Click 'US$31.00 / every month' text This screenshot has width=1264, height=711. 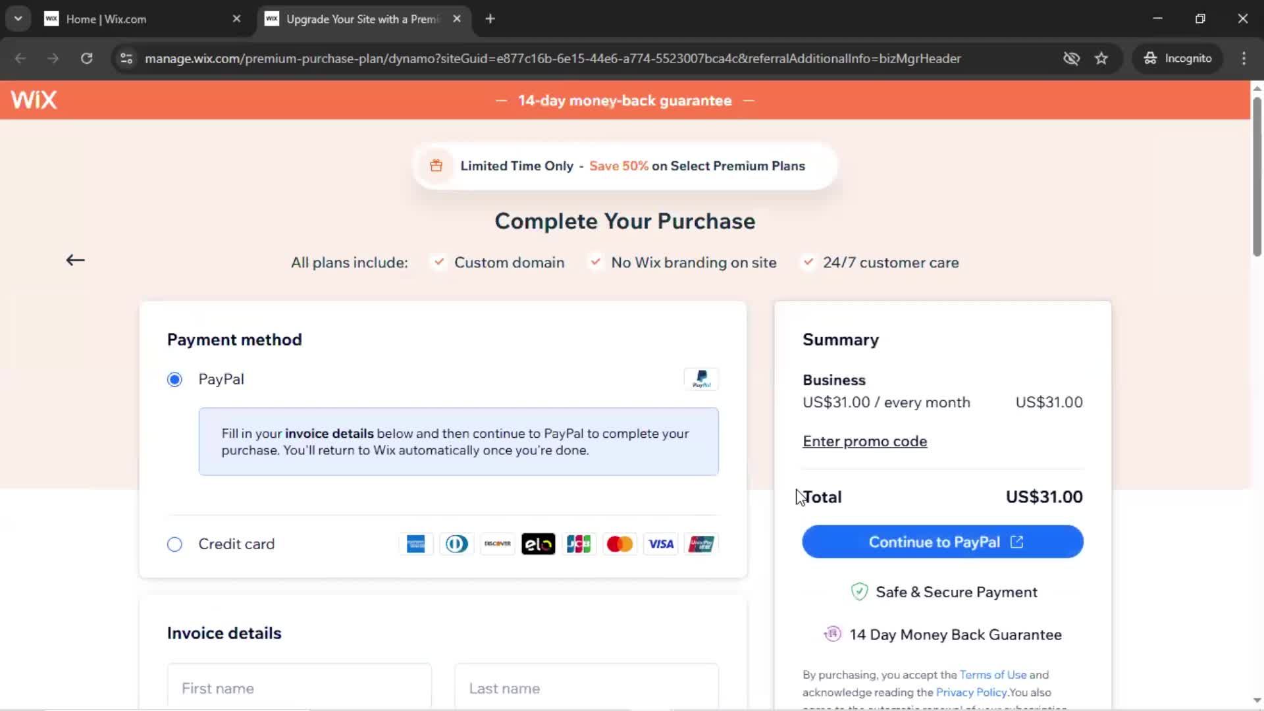click(x=886, y=402)
